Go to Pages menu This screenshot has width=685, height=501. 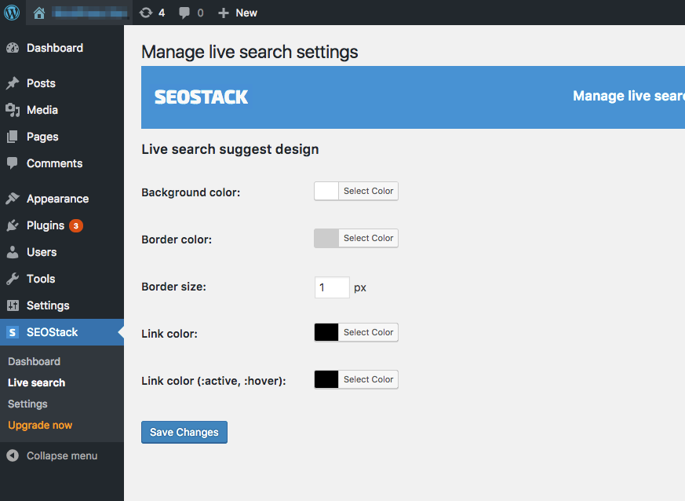tap(42, 137)
